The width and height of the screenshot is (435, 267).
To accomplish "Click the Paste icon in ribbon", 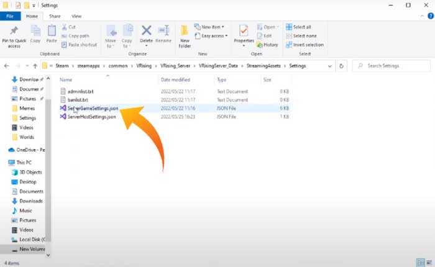I will [x=52, y=31].
